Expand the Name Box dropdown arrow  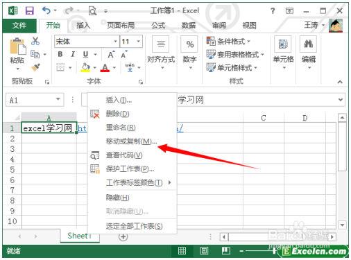58,99
